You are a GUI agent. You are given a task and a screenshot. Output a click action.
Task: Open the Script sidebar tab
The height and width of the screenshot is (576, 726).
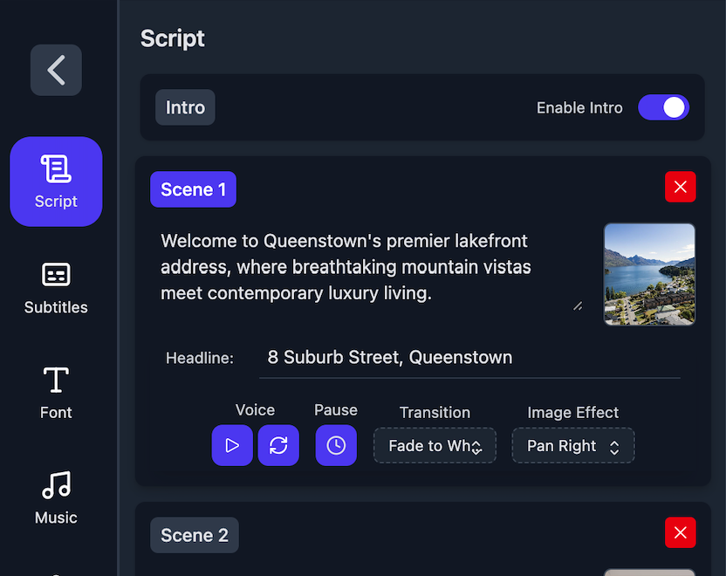[56, 182]
